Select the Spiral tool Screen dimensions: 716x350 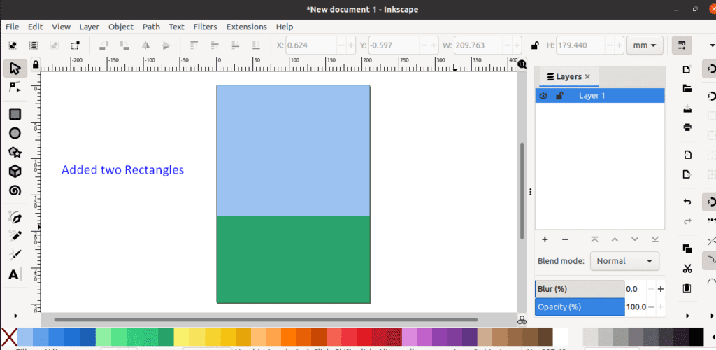(x=15, y=190)
